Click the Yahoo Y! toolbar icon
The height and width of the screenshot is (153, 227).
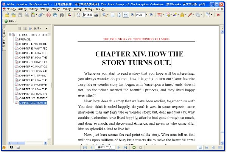[218, 15]
